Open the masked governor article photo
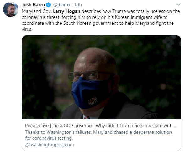The height and width of the screenshot is (152, 185). tap(101, 77)
